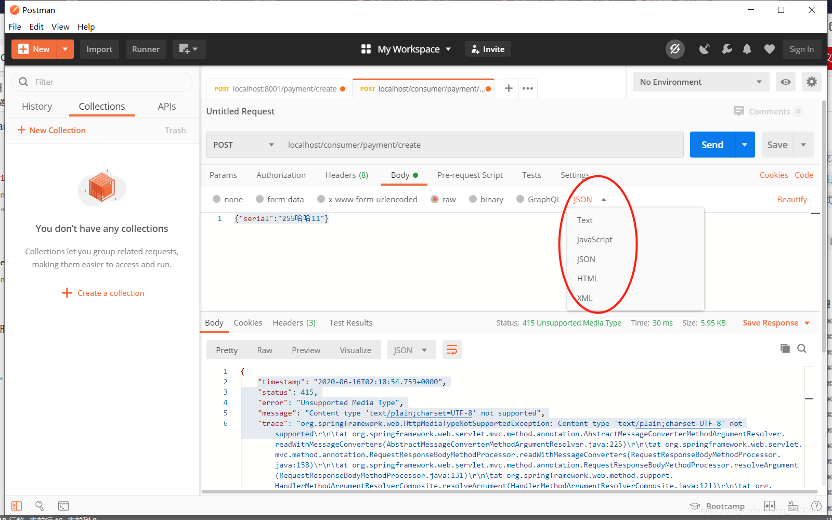Choose JavaScript from the raw type list
The width and height of the screenshot is (832, 520).
(594, 239)
